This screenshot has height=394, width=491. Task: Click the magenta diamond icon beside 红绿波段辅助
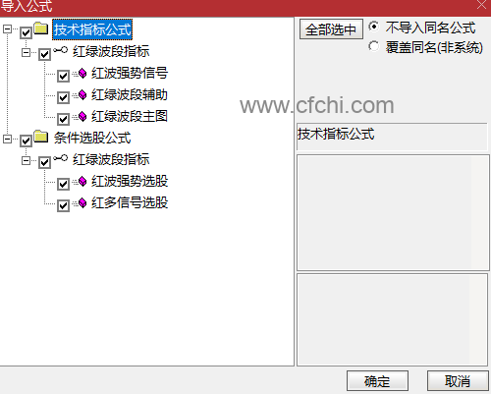coord(82,95)
